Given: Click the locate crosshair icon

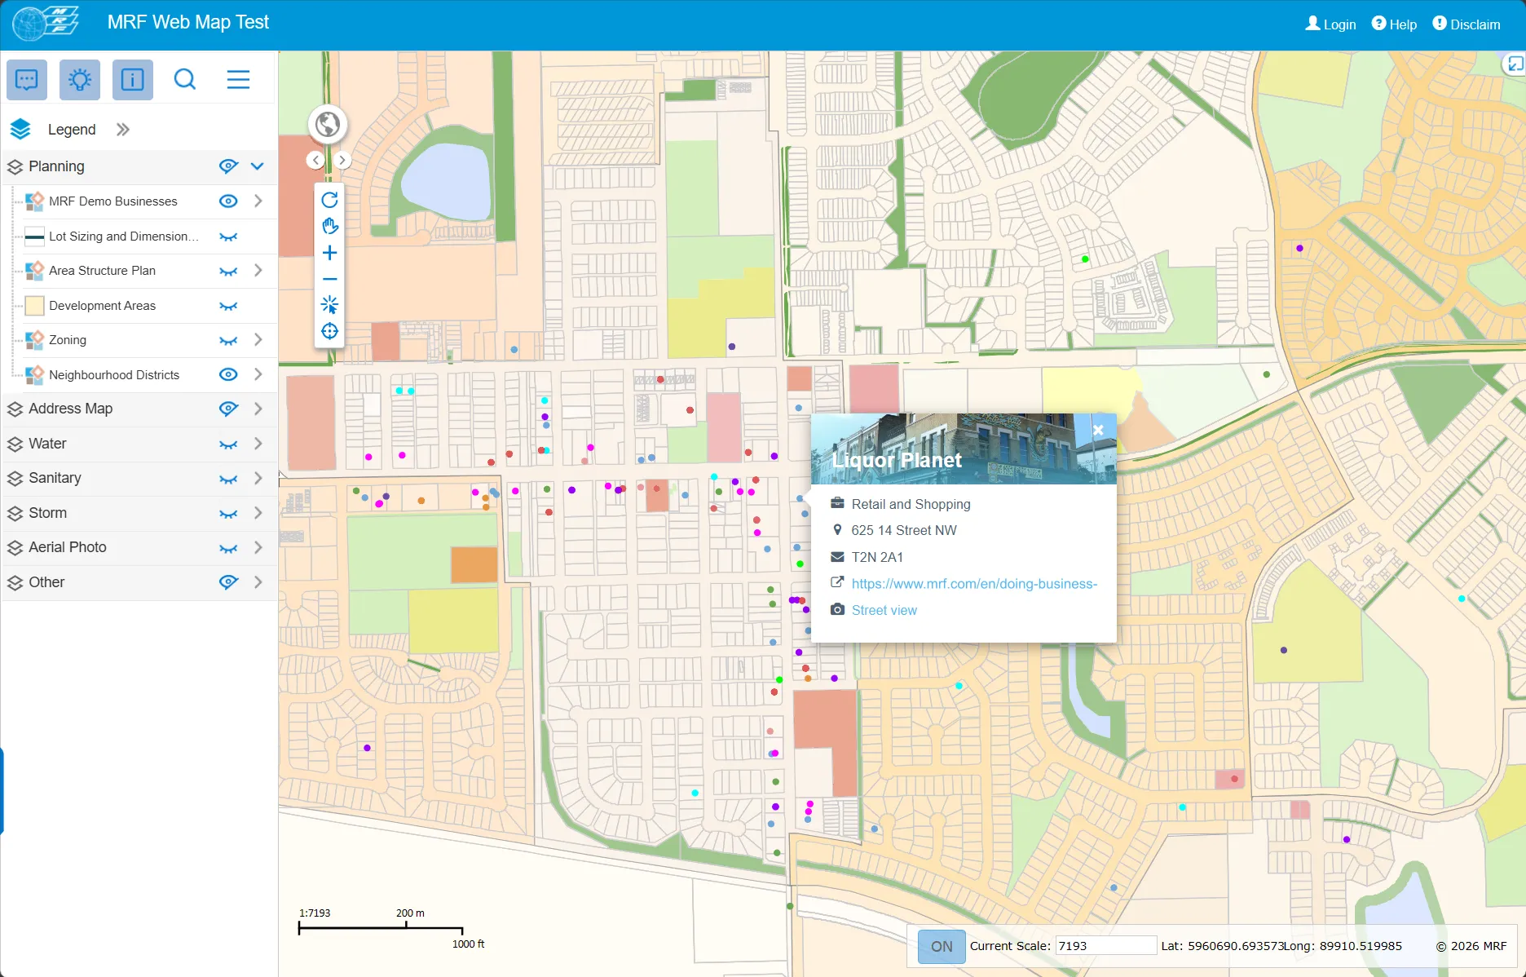Looking at the screenshot, I should 329,331.
